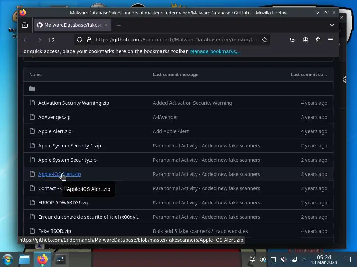Click the Firefox window title bar menu icon
This screenshot has height=267, width=357.
(x=23, y=13)
